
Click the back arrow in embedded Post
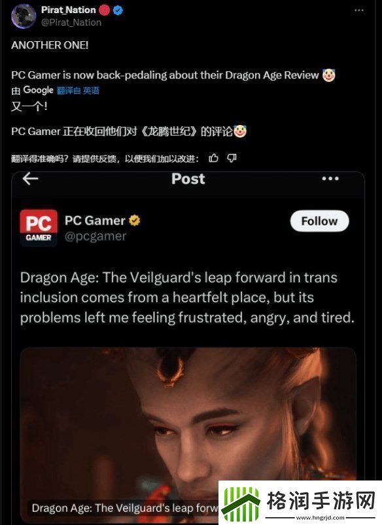[x=31, y=179]
